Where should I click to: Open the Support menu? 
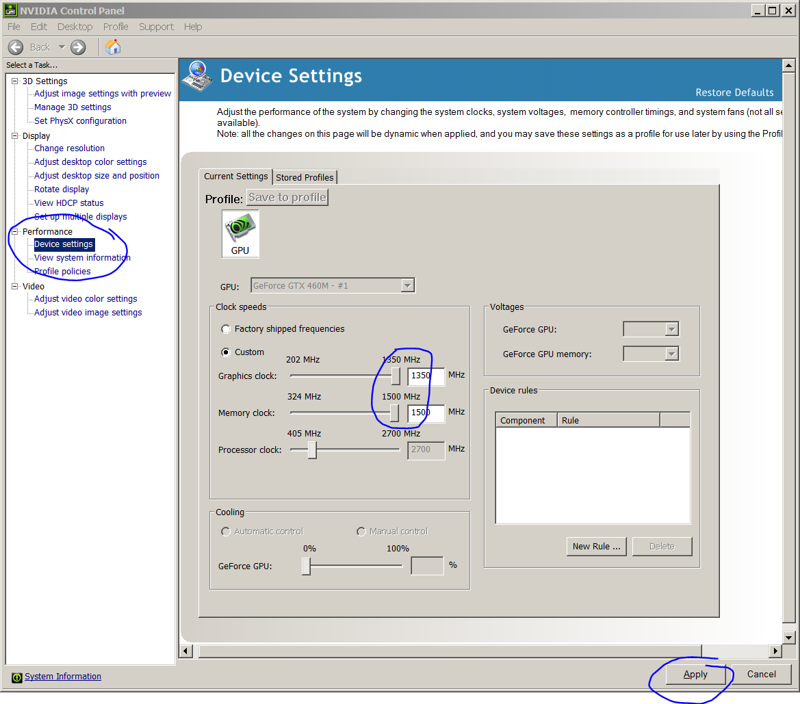(x=156, y=27)
